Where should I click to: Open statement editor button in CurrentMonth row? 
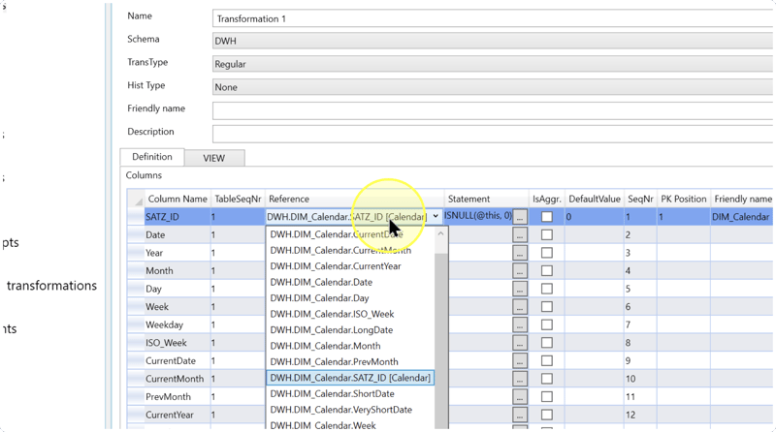click(520, 379)
